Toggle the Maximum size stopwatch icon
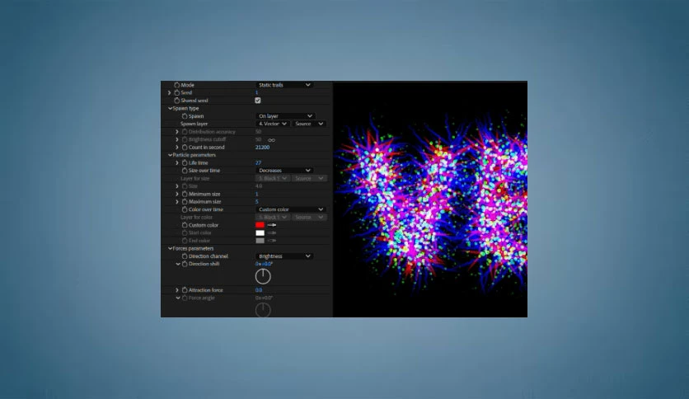The width and height of the screenshot is (689, 399). pyautogui.click(x=185, y=202)
